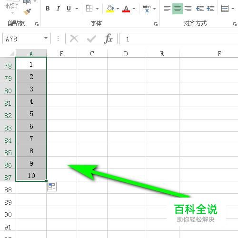This screenshot has width=238, height=238.
Task: Select row 88 header
Action: tap(8, 188)
